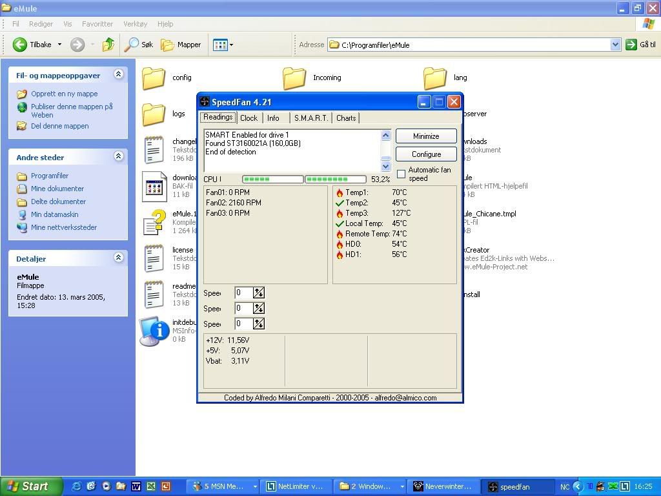Click the Views icon in Explorer toolbar
This screenshot has height=496, width=661.
point(220,45)
